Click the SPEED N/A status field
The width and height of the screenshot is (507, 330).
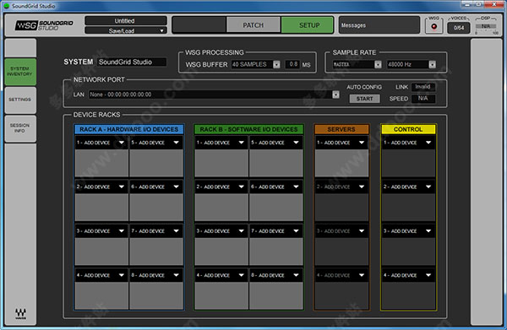click(x=423, y=99)
